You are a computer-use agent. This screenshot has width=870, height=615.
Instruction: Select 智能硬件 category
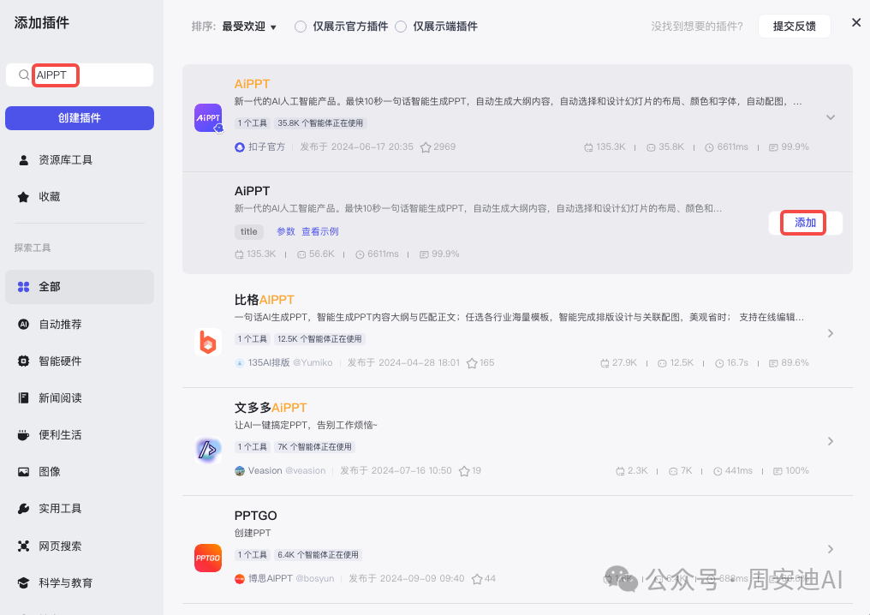point(80,361)
